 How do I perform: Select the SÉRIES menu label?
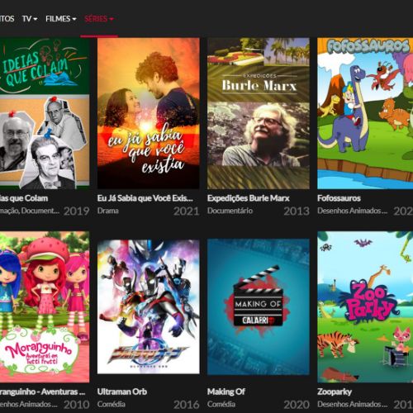[96, 19]
